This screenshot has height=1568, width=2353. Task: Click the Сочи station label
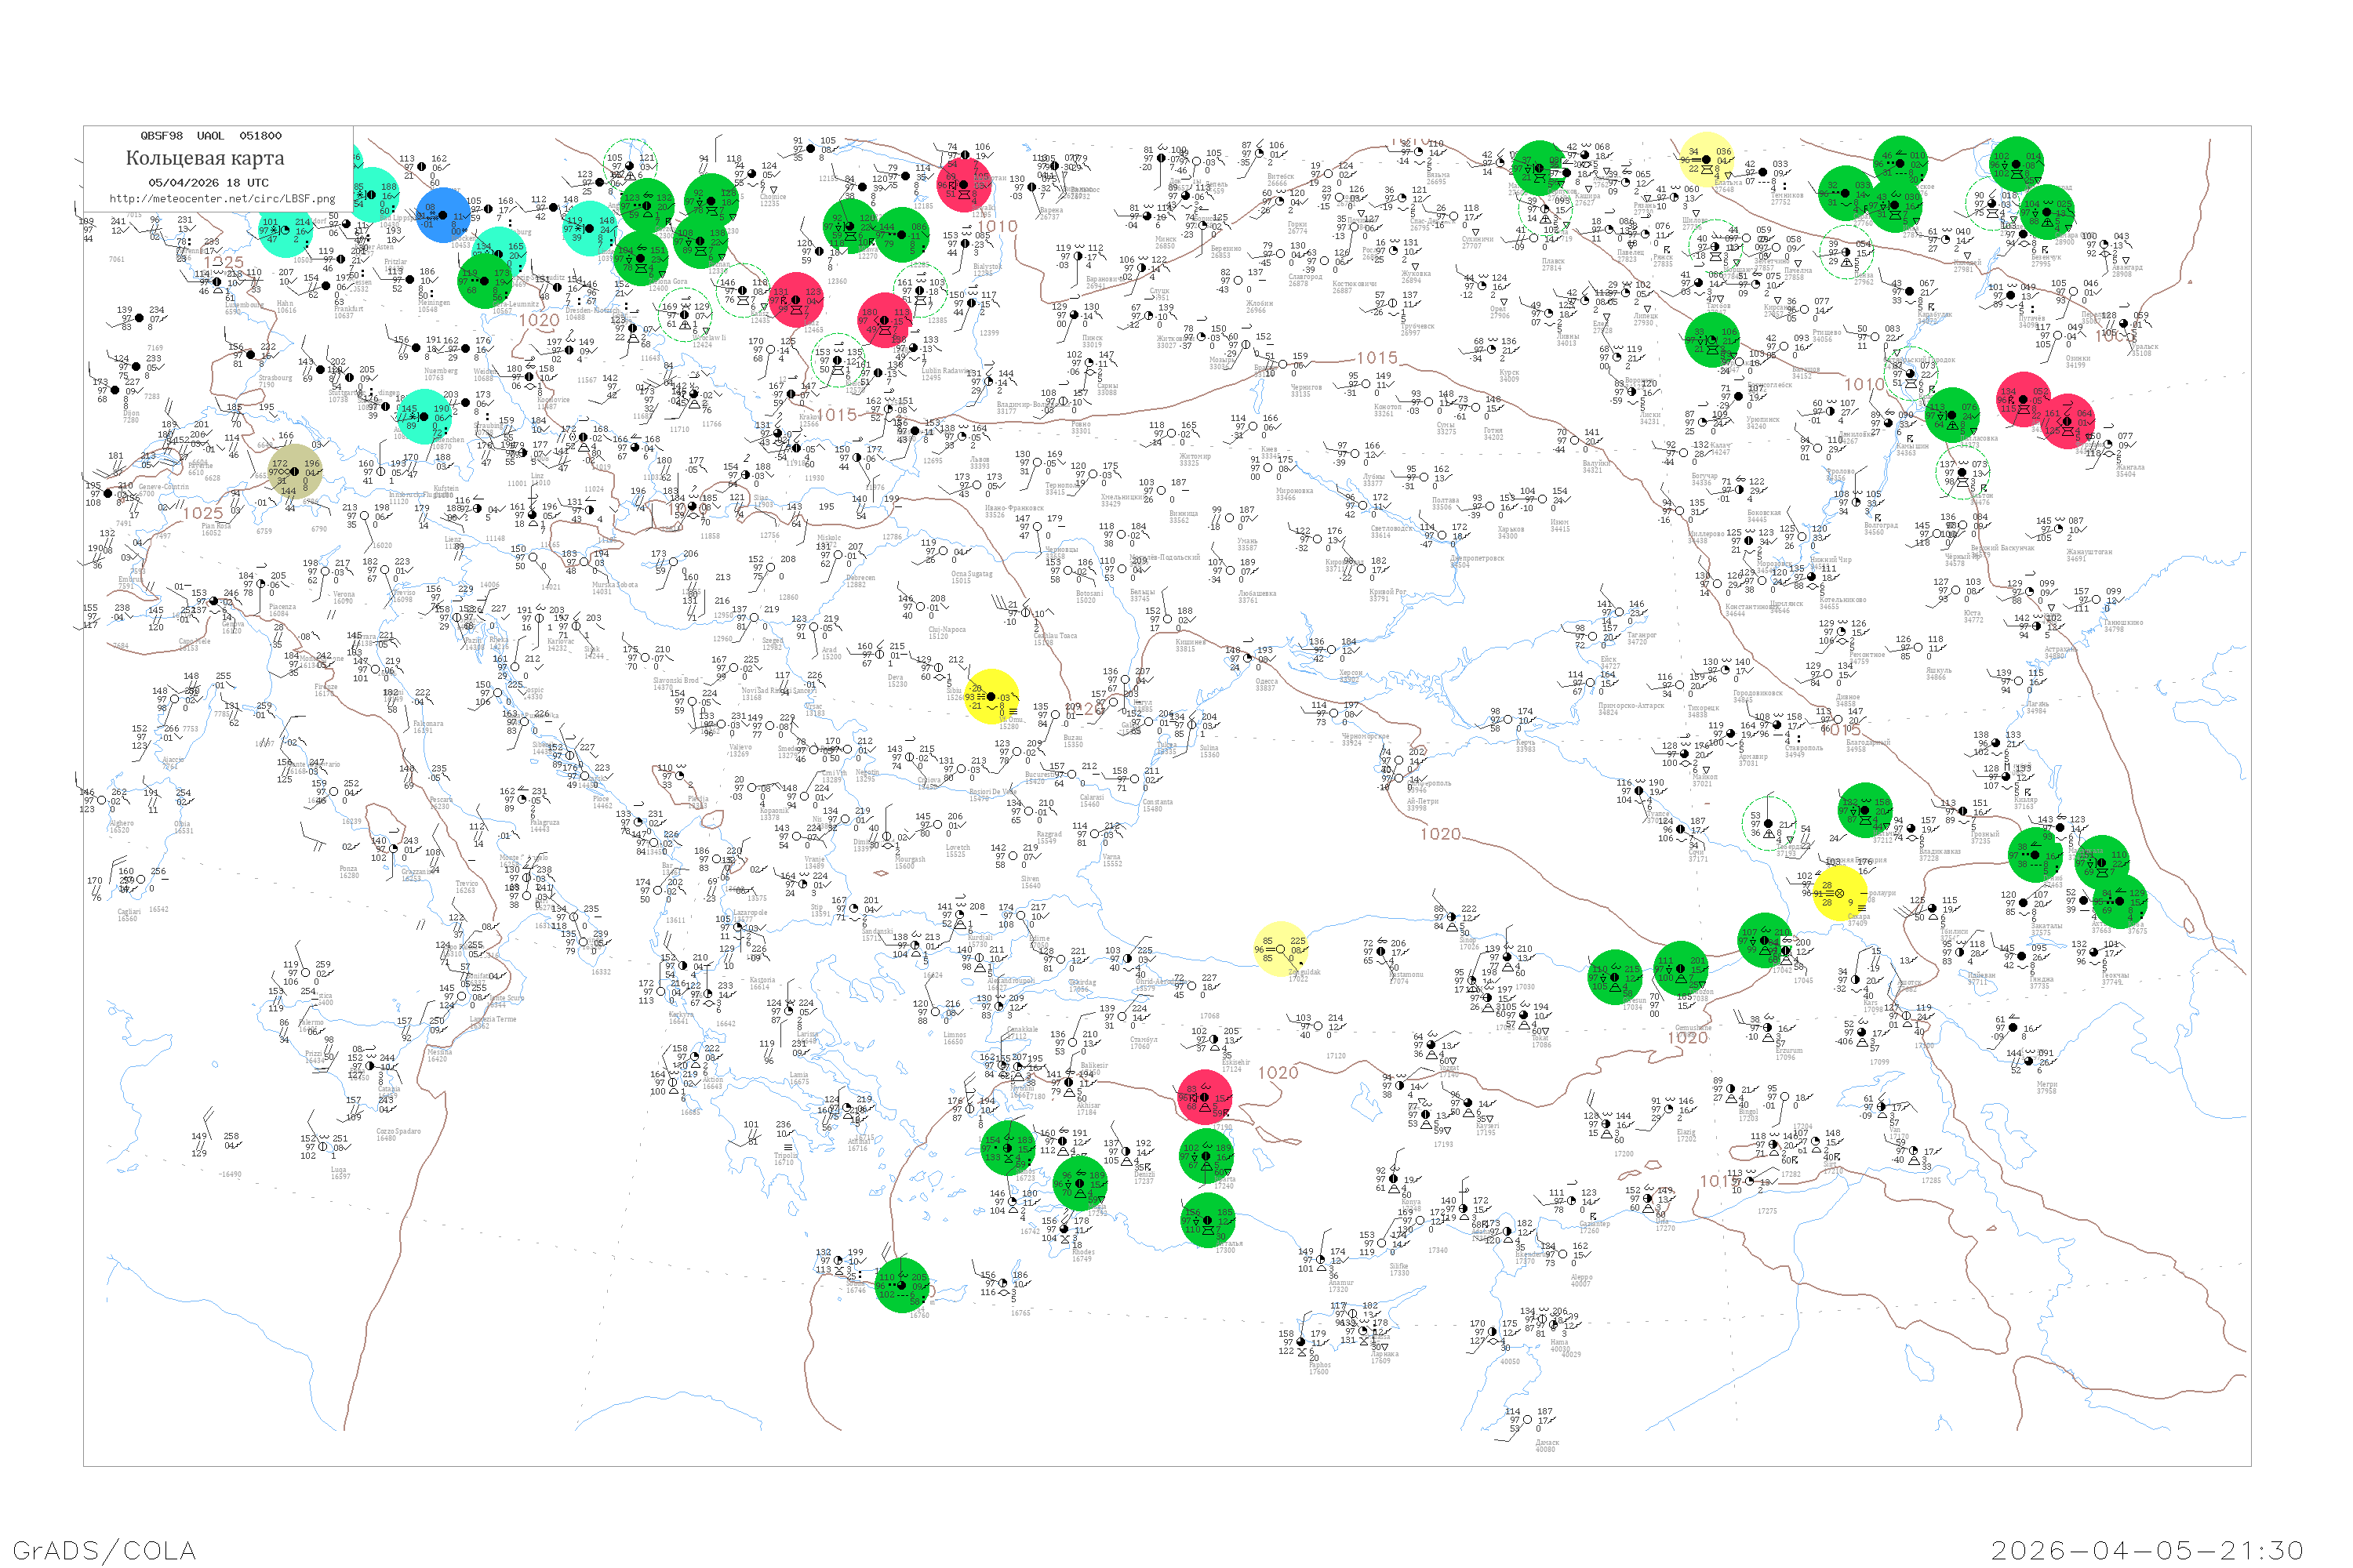pyautogui.click(x=1698, y=852)
